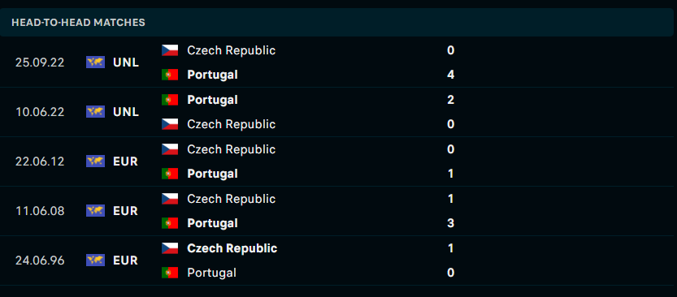Click the world map icon for the 25.09.22 match
Image resolution: width=677 pixels, height=297 pixels.
coord(95,62)
